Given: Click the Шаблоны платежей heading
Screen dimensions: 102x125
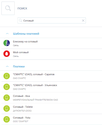Looking at the screenshot, I should click(26, 34).
